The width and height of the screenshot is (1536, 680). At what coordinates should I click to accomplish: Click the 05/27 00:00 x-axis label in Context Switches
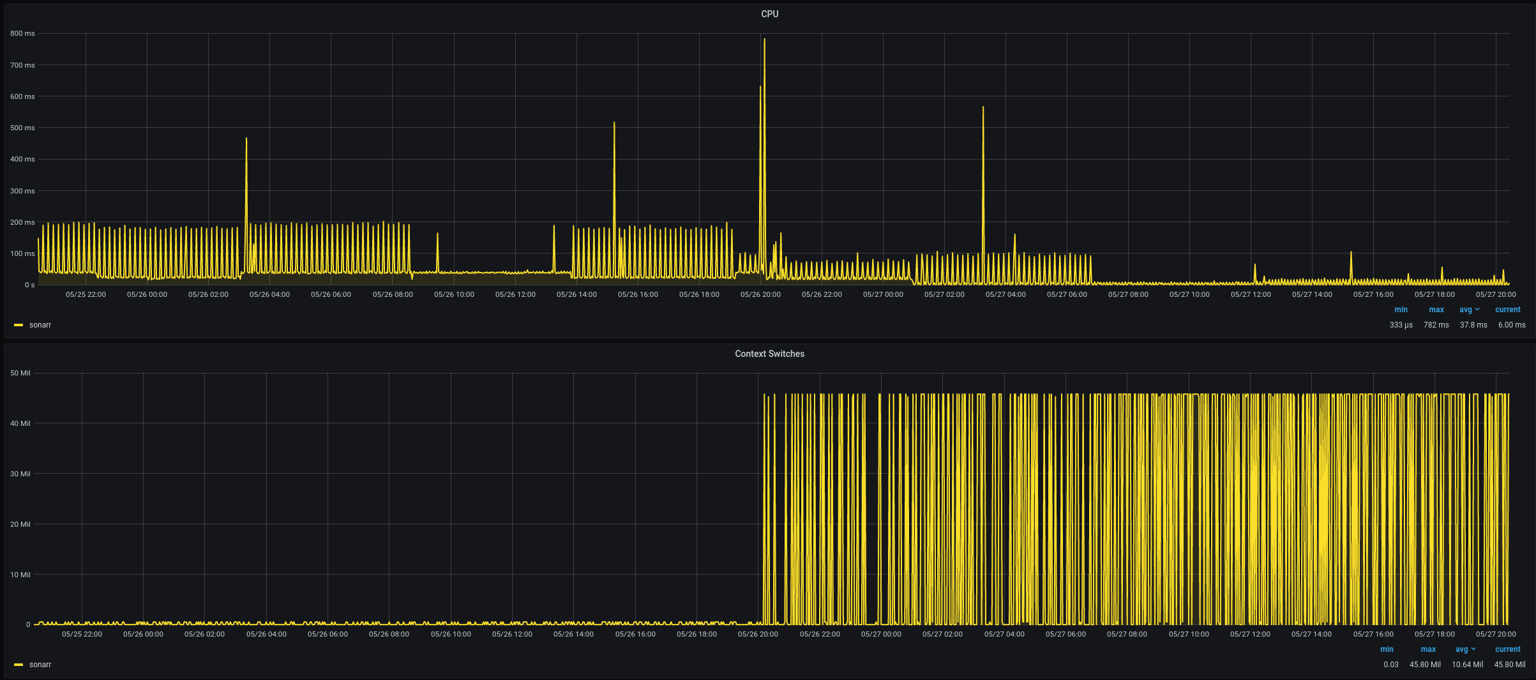tap(881, 634)
